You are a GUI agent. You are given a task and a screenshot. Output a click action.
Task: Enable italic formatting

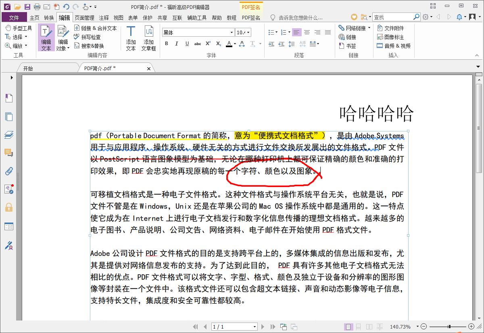coord(177,44)
